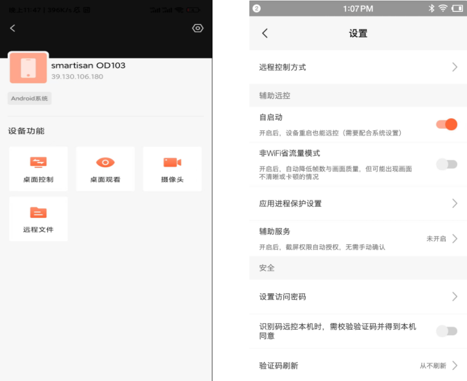Expand the 远程控制方式 chevron
The width and height of the screenshot is (467, 381).
point(455,67)
